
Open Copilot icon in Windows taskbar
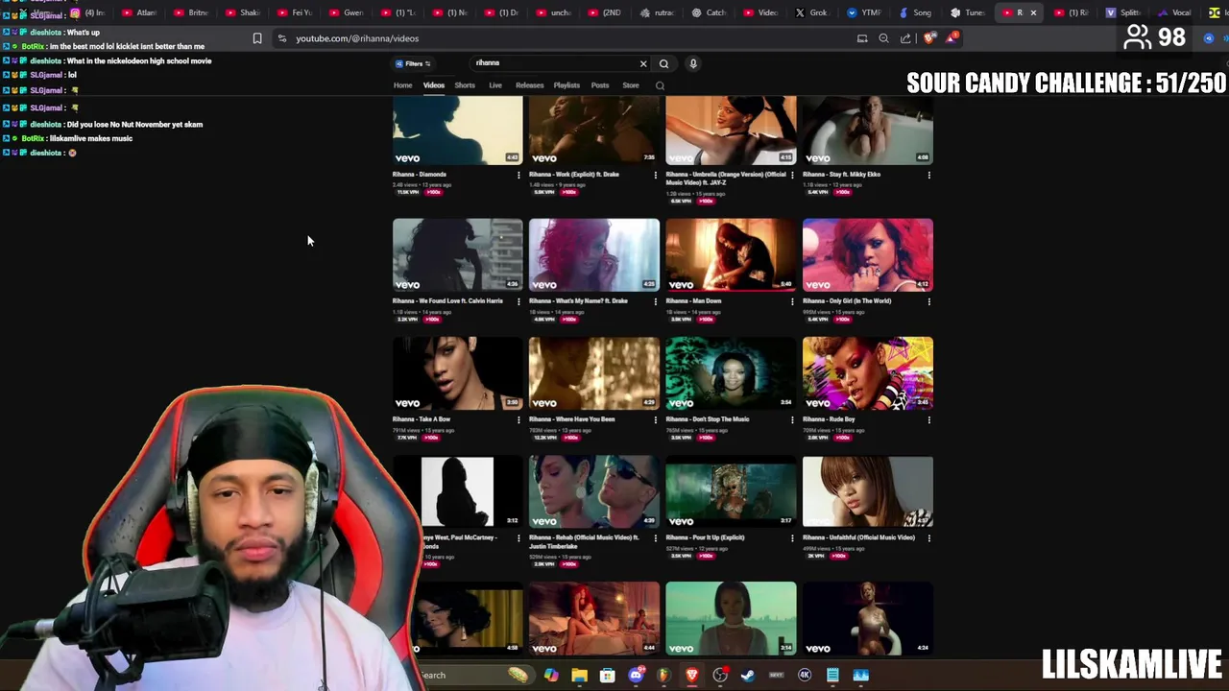click(551, 676)
